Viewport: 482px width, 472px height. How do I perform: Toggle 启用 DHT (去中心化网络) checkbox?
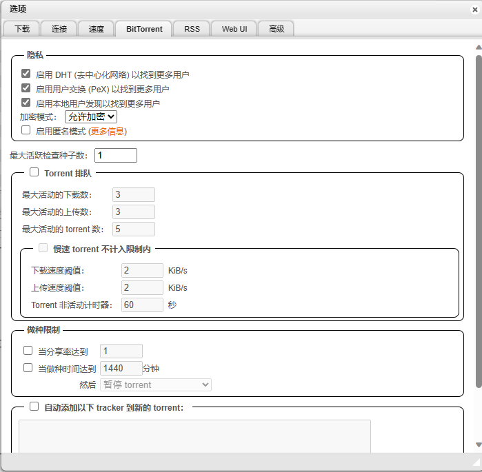[26, 74]
